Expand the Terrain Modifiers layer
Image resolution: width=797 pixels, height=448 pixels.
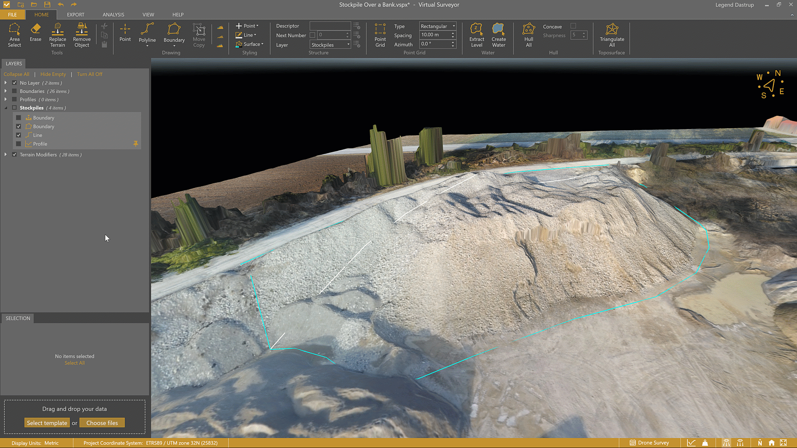pos(5,155)
